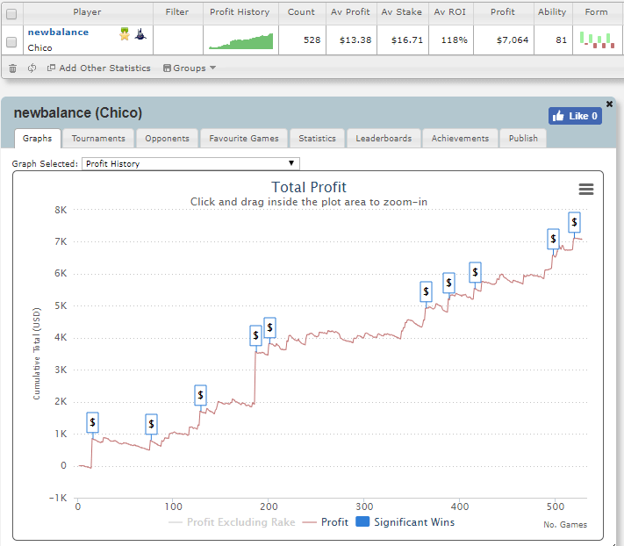Toggle Significant Wins legend series
Screen dimensions: 624x546
tap(405, 521)
